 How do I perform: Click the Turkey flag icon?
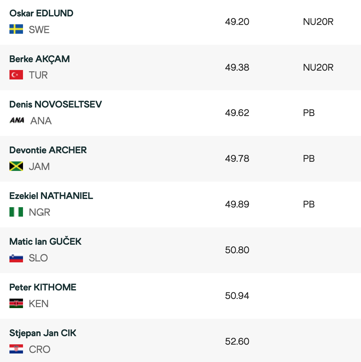pos(16,75)
